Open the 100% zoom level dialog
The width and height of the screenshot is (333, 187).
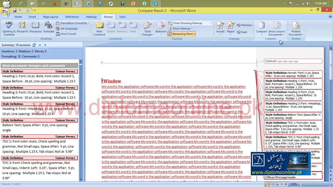294,184
